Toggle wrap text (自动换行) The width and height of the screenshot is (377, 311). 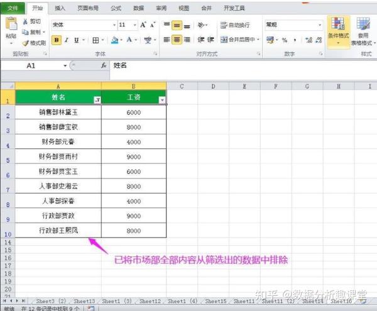coord(235,25)
